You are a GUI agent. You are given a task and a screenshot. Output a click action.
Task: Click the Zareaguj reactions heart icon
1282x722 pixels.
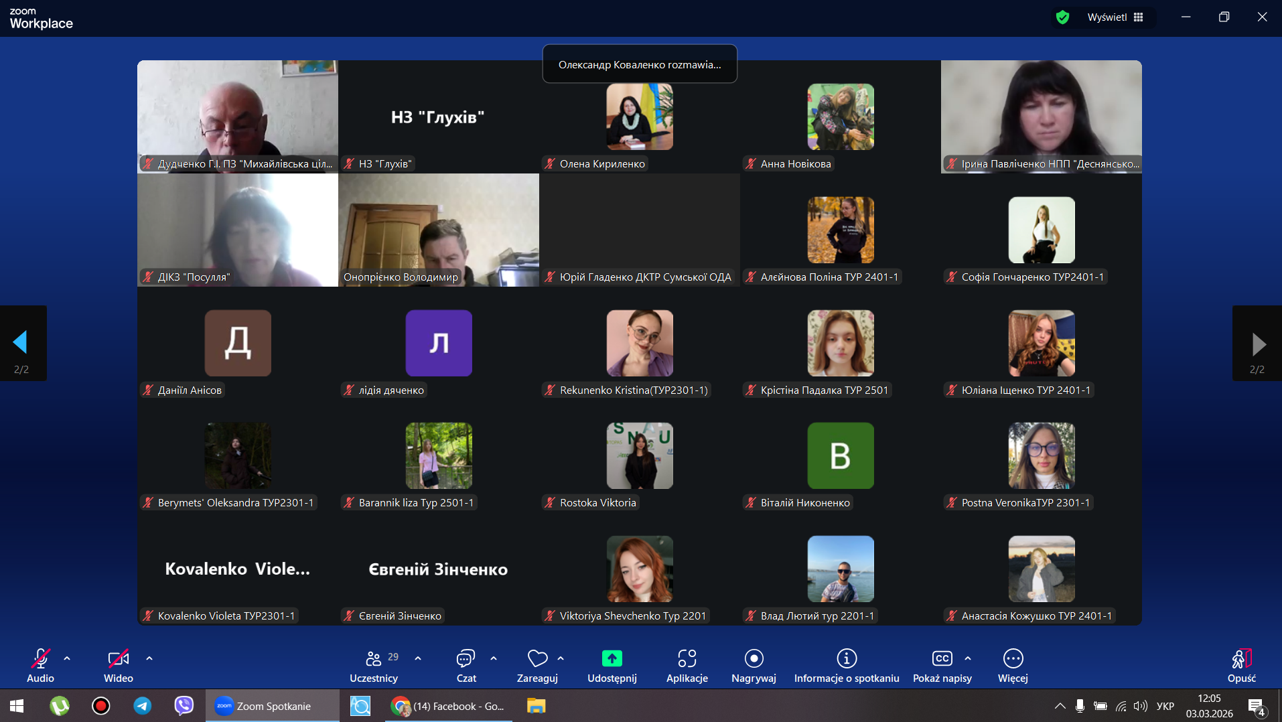pyautogui.click(x=537, y=659)
